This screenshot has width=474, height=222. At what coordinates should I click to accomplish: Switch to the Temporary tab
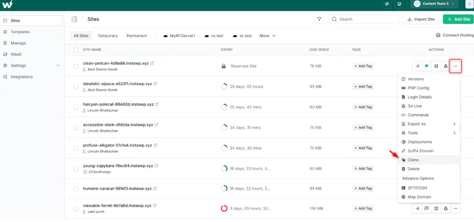107,36
